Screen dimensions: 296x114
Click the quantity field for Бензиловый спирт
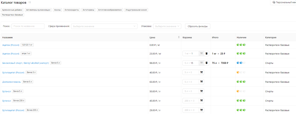[x=191, y=63]
